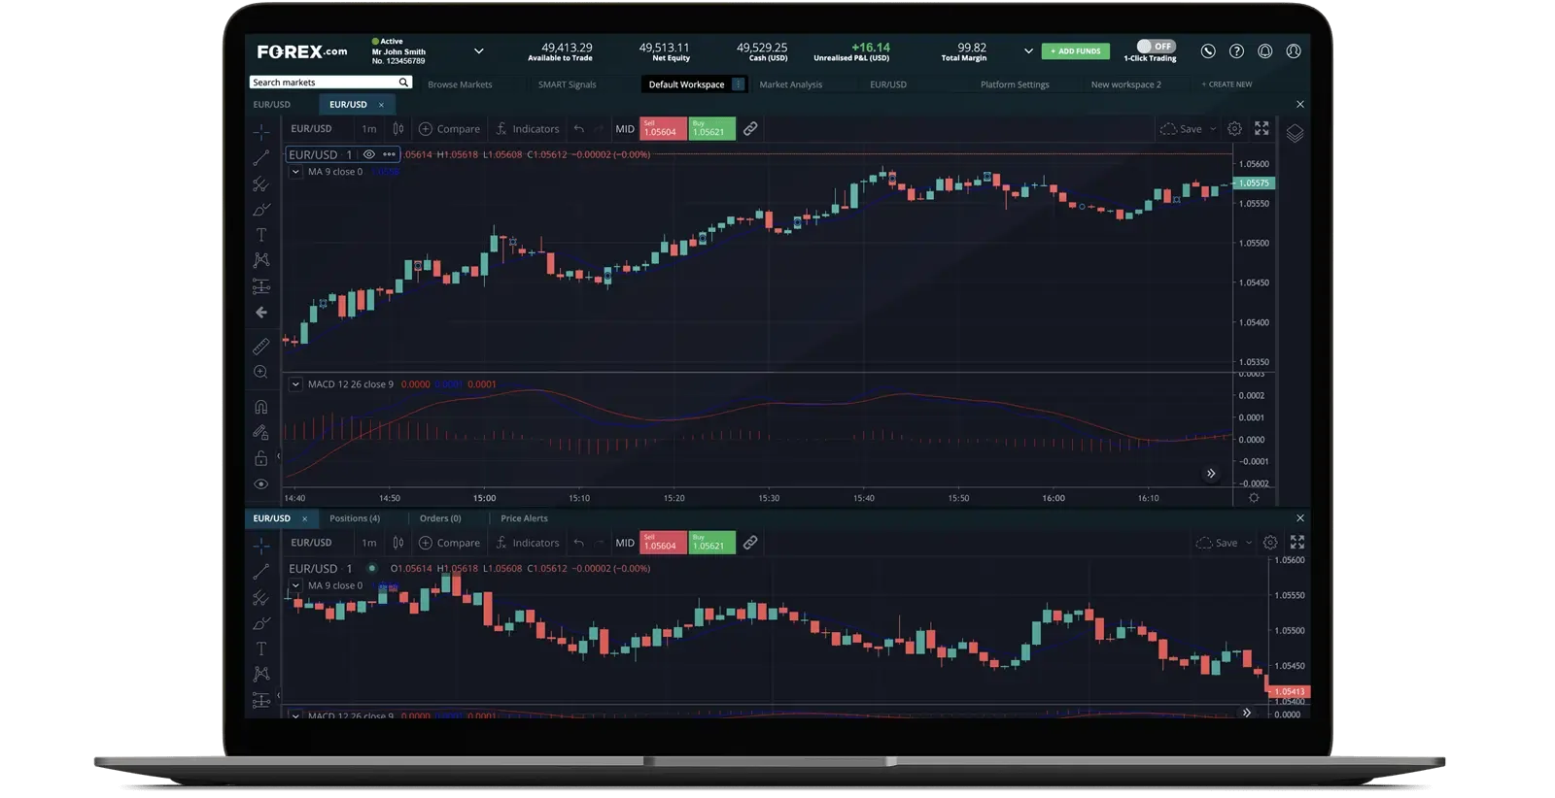1555x798 pixels.
Task: Select the pitchfork tool in upper chart
Action: click(x=260, y=183)
